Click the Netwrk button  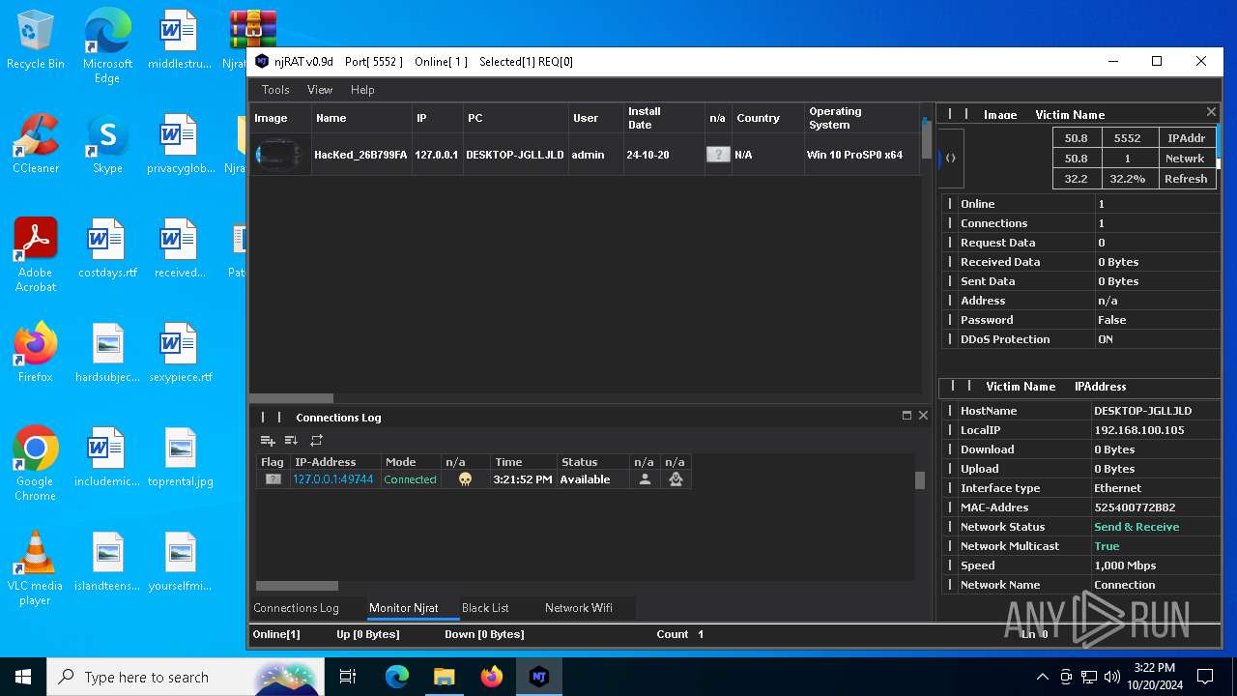(x=1186, y=159)
